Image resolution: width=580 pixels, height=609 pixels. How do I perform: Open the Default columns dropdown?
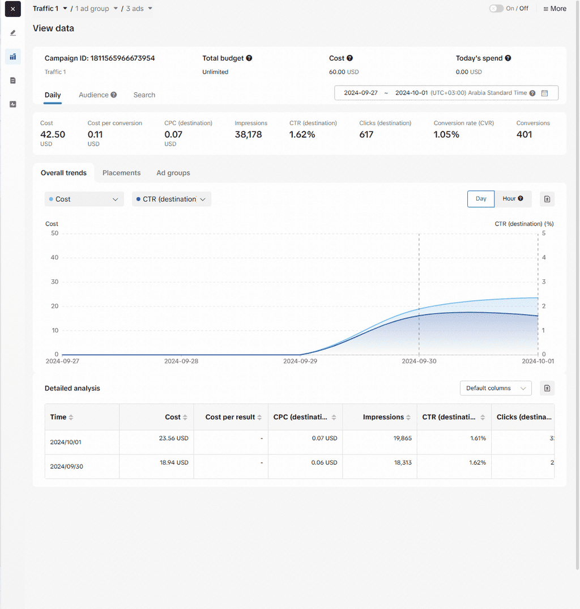click(496, 388)
